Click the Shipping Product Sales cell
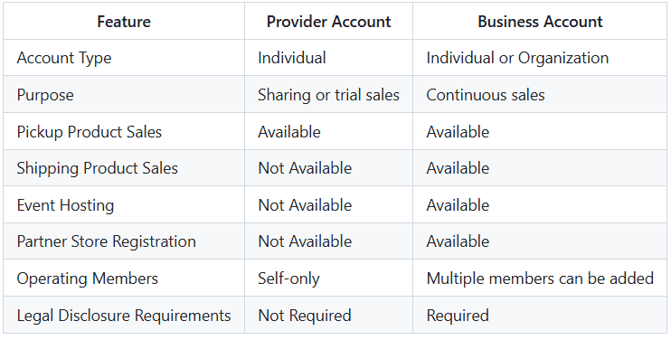Viewport: 671px width, 340px height. 124,167
